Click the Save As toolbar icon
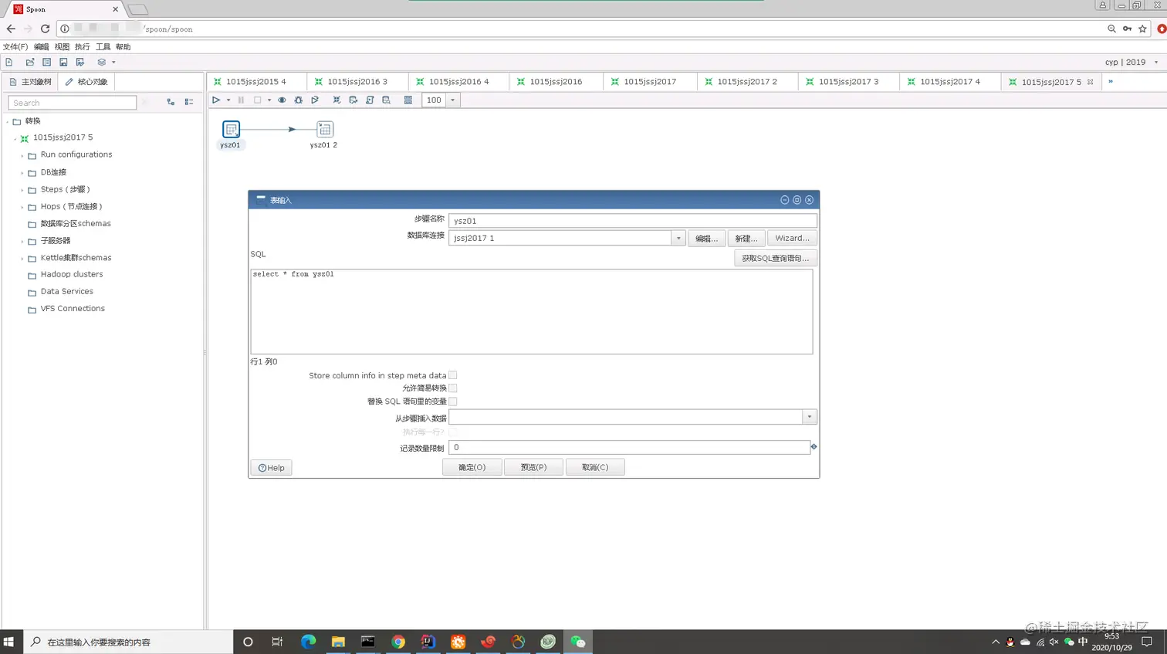The width and height of the screenshot is (1167, 654). (x=80, y=62)
